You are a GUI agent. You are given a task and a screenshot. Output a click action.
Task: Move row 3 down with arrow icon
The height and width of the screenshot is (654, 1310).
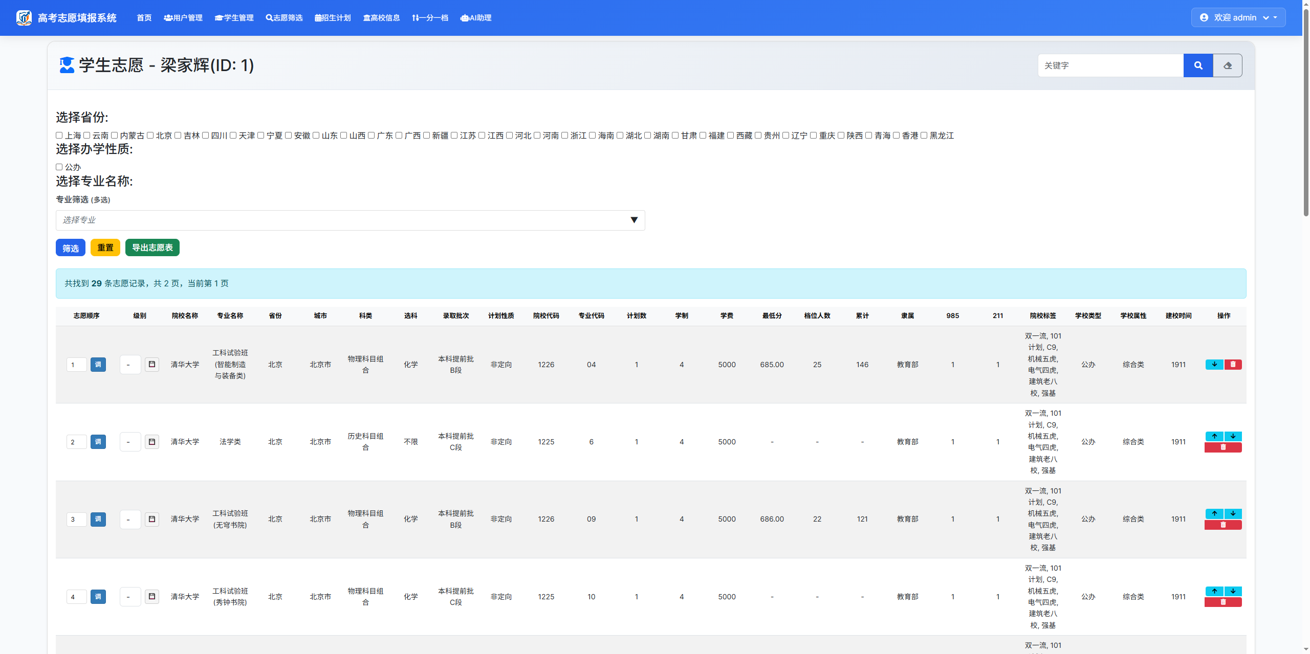[x=1233, y=513]
